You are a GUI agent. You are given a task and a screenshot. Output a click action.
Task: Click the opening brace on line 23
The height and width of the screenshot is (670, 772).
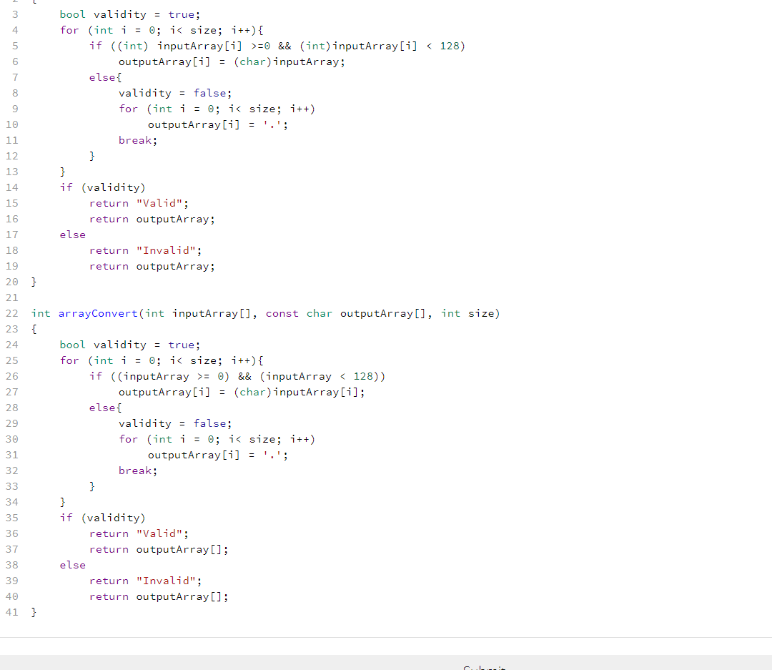tap(34, 329)
